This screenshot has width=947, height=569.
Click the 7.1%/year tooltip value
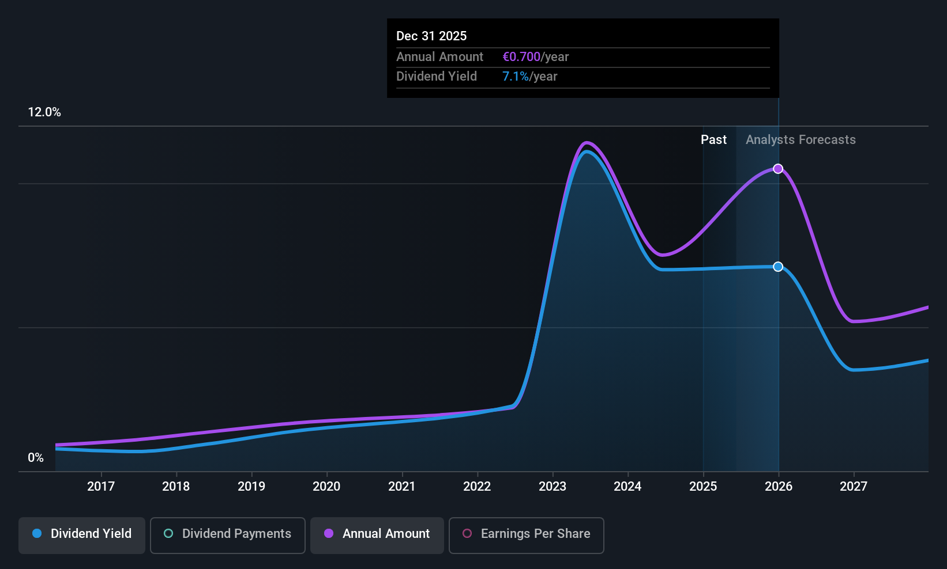click(x=530, y=77)
